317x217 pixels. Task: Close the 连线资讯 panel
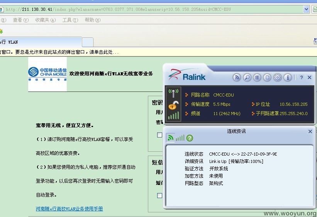310,131
